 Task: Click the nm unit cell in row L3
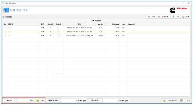pyautogui.click(x=123, y=36)
